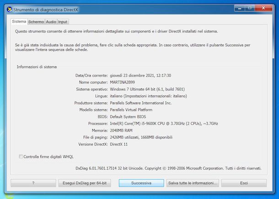Select 2048MB RAM memory value

(121, 130)
